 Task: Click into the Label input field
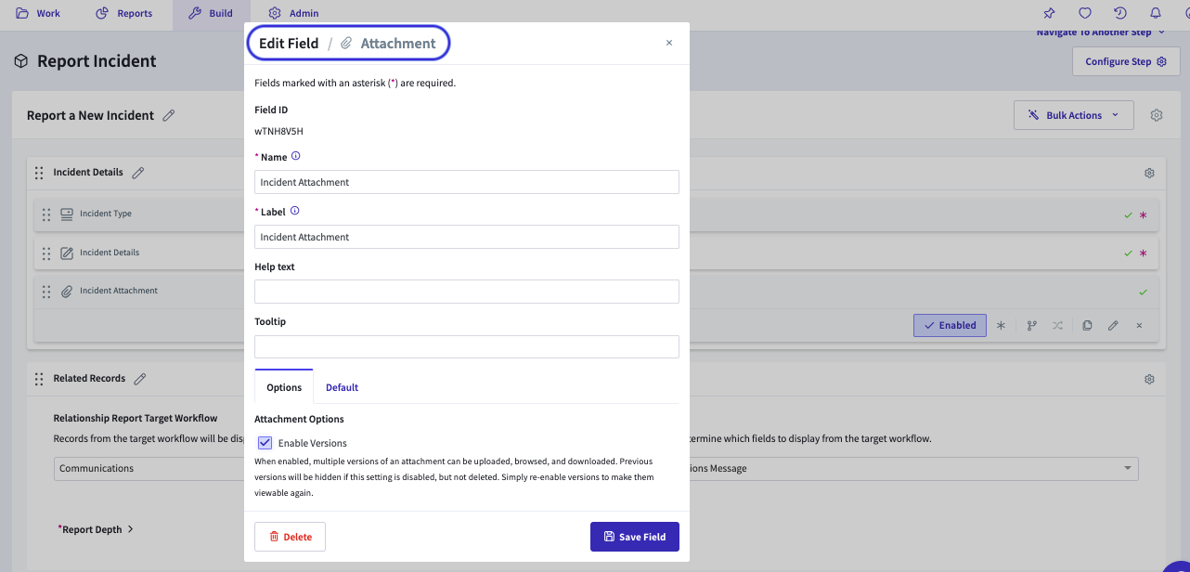[467, 237]
